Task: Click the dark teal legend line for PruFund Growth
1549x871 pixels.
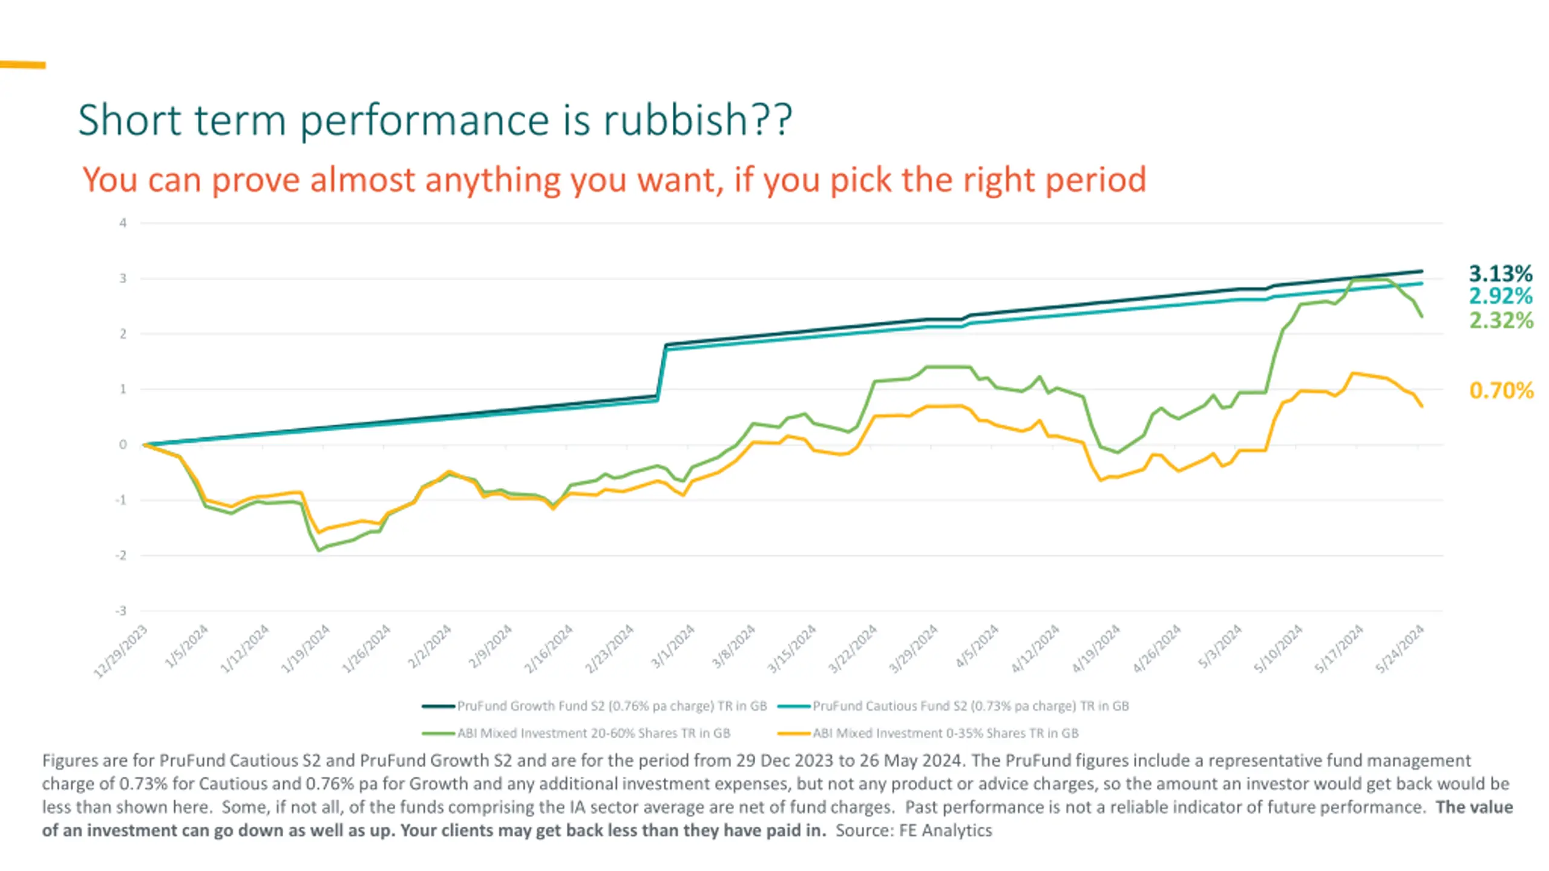Action: pyautogui.click(x=438, y=706)
